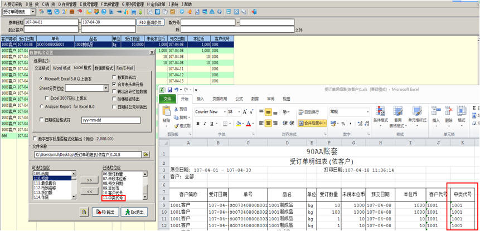The height and width of the screenshot is (231, 480).
Task: Open the 受订单明细表 report selector dropdown
Action: point(33,12)
